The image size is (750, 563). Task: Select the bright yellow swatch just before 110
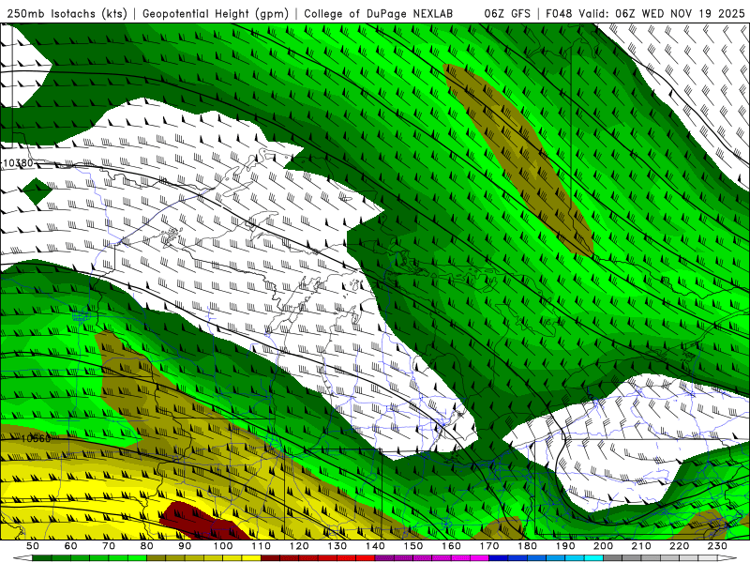(x=251, y=558)
